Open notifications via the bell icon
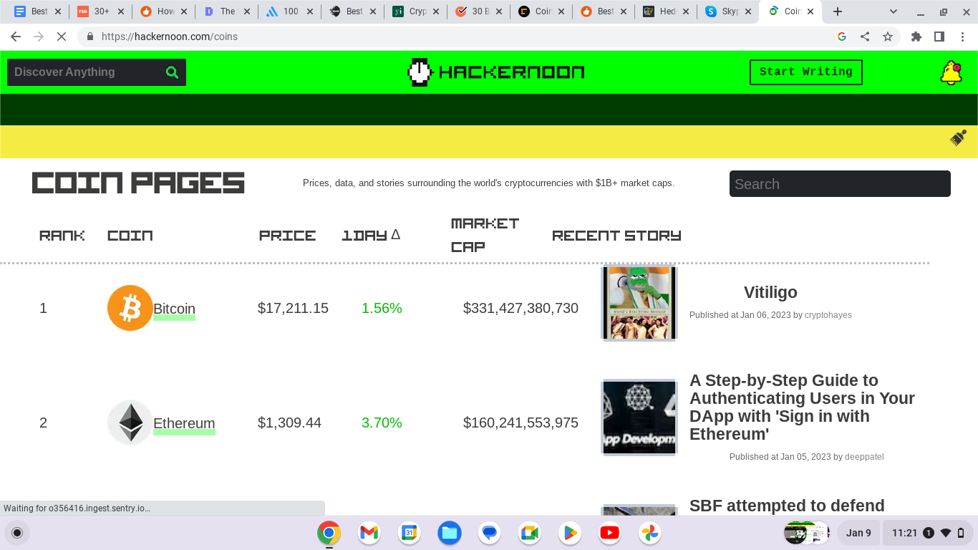978x550 pixels. [x=950, y=72]
